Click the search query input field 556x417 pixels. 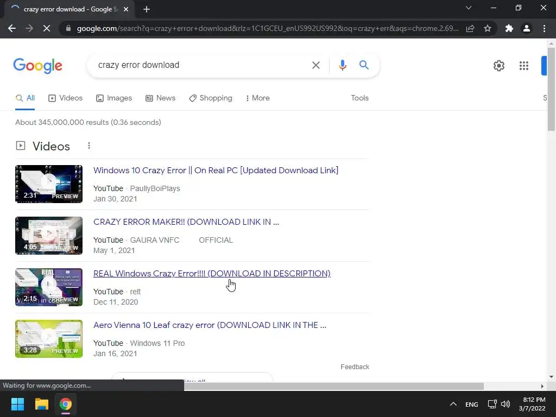coord(199,65)
